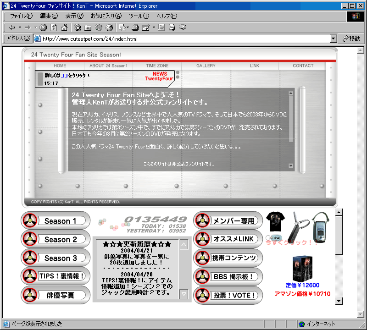The width and height of the screenshot is (367, 330).
Task: Open the 俳優写真 button
Action: pos(56,295)
